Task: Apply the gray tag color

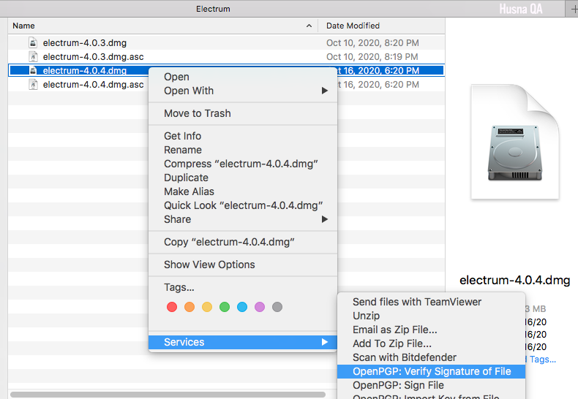Action: click(277, 307)
